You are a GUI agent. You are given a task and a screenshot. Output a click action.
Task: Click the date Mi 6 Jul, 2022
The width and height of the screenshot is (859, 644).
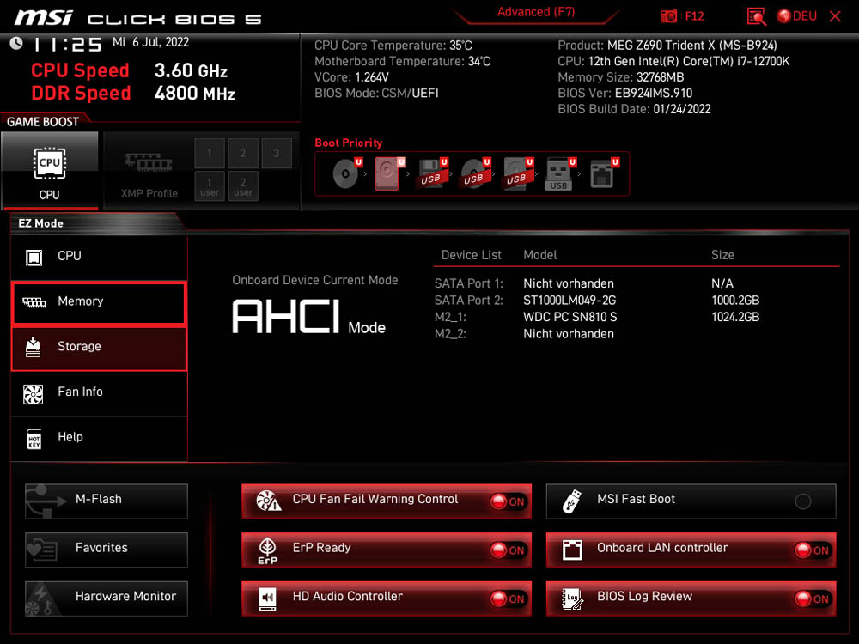(150, 42)
